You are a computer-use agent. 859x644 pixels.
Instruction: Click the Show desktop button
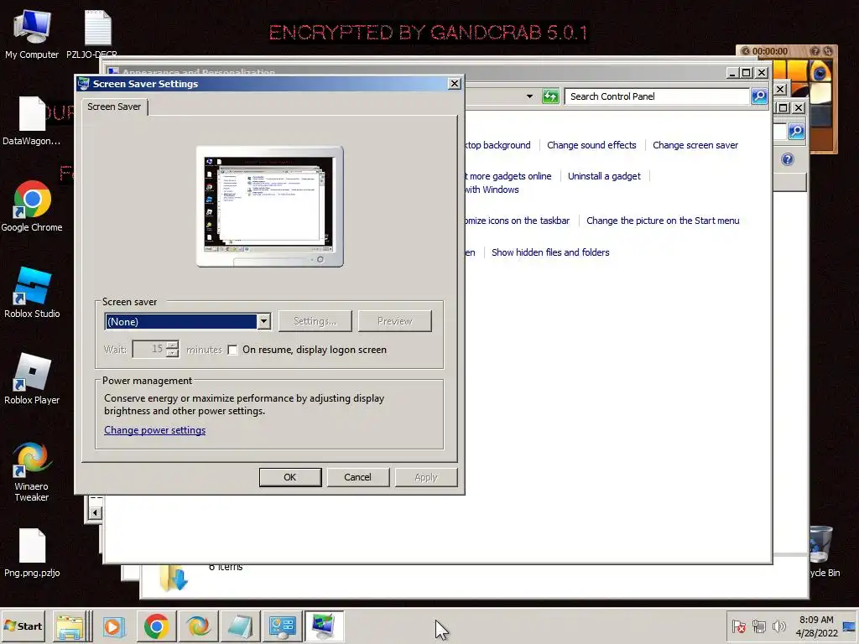(851, 626)
